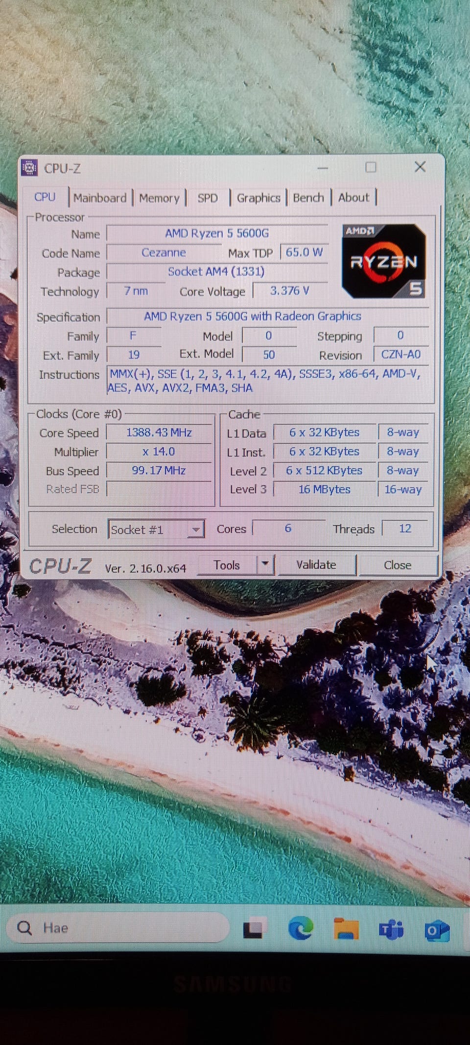Click the Core Voltage value '3.376 V'
The height and width of the screenshot is (1045, 470).
(290, 291)
